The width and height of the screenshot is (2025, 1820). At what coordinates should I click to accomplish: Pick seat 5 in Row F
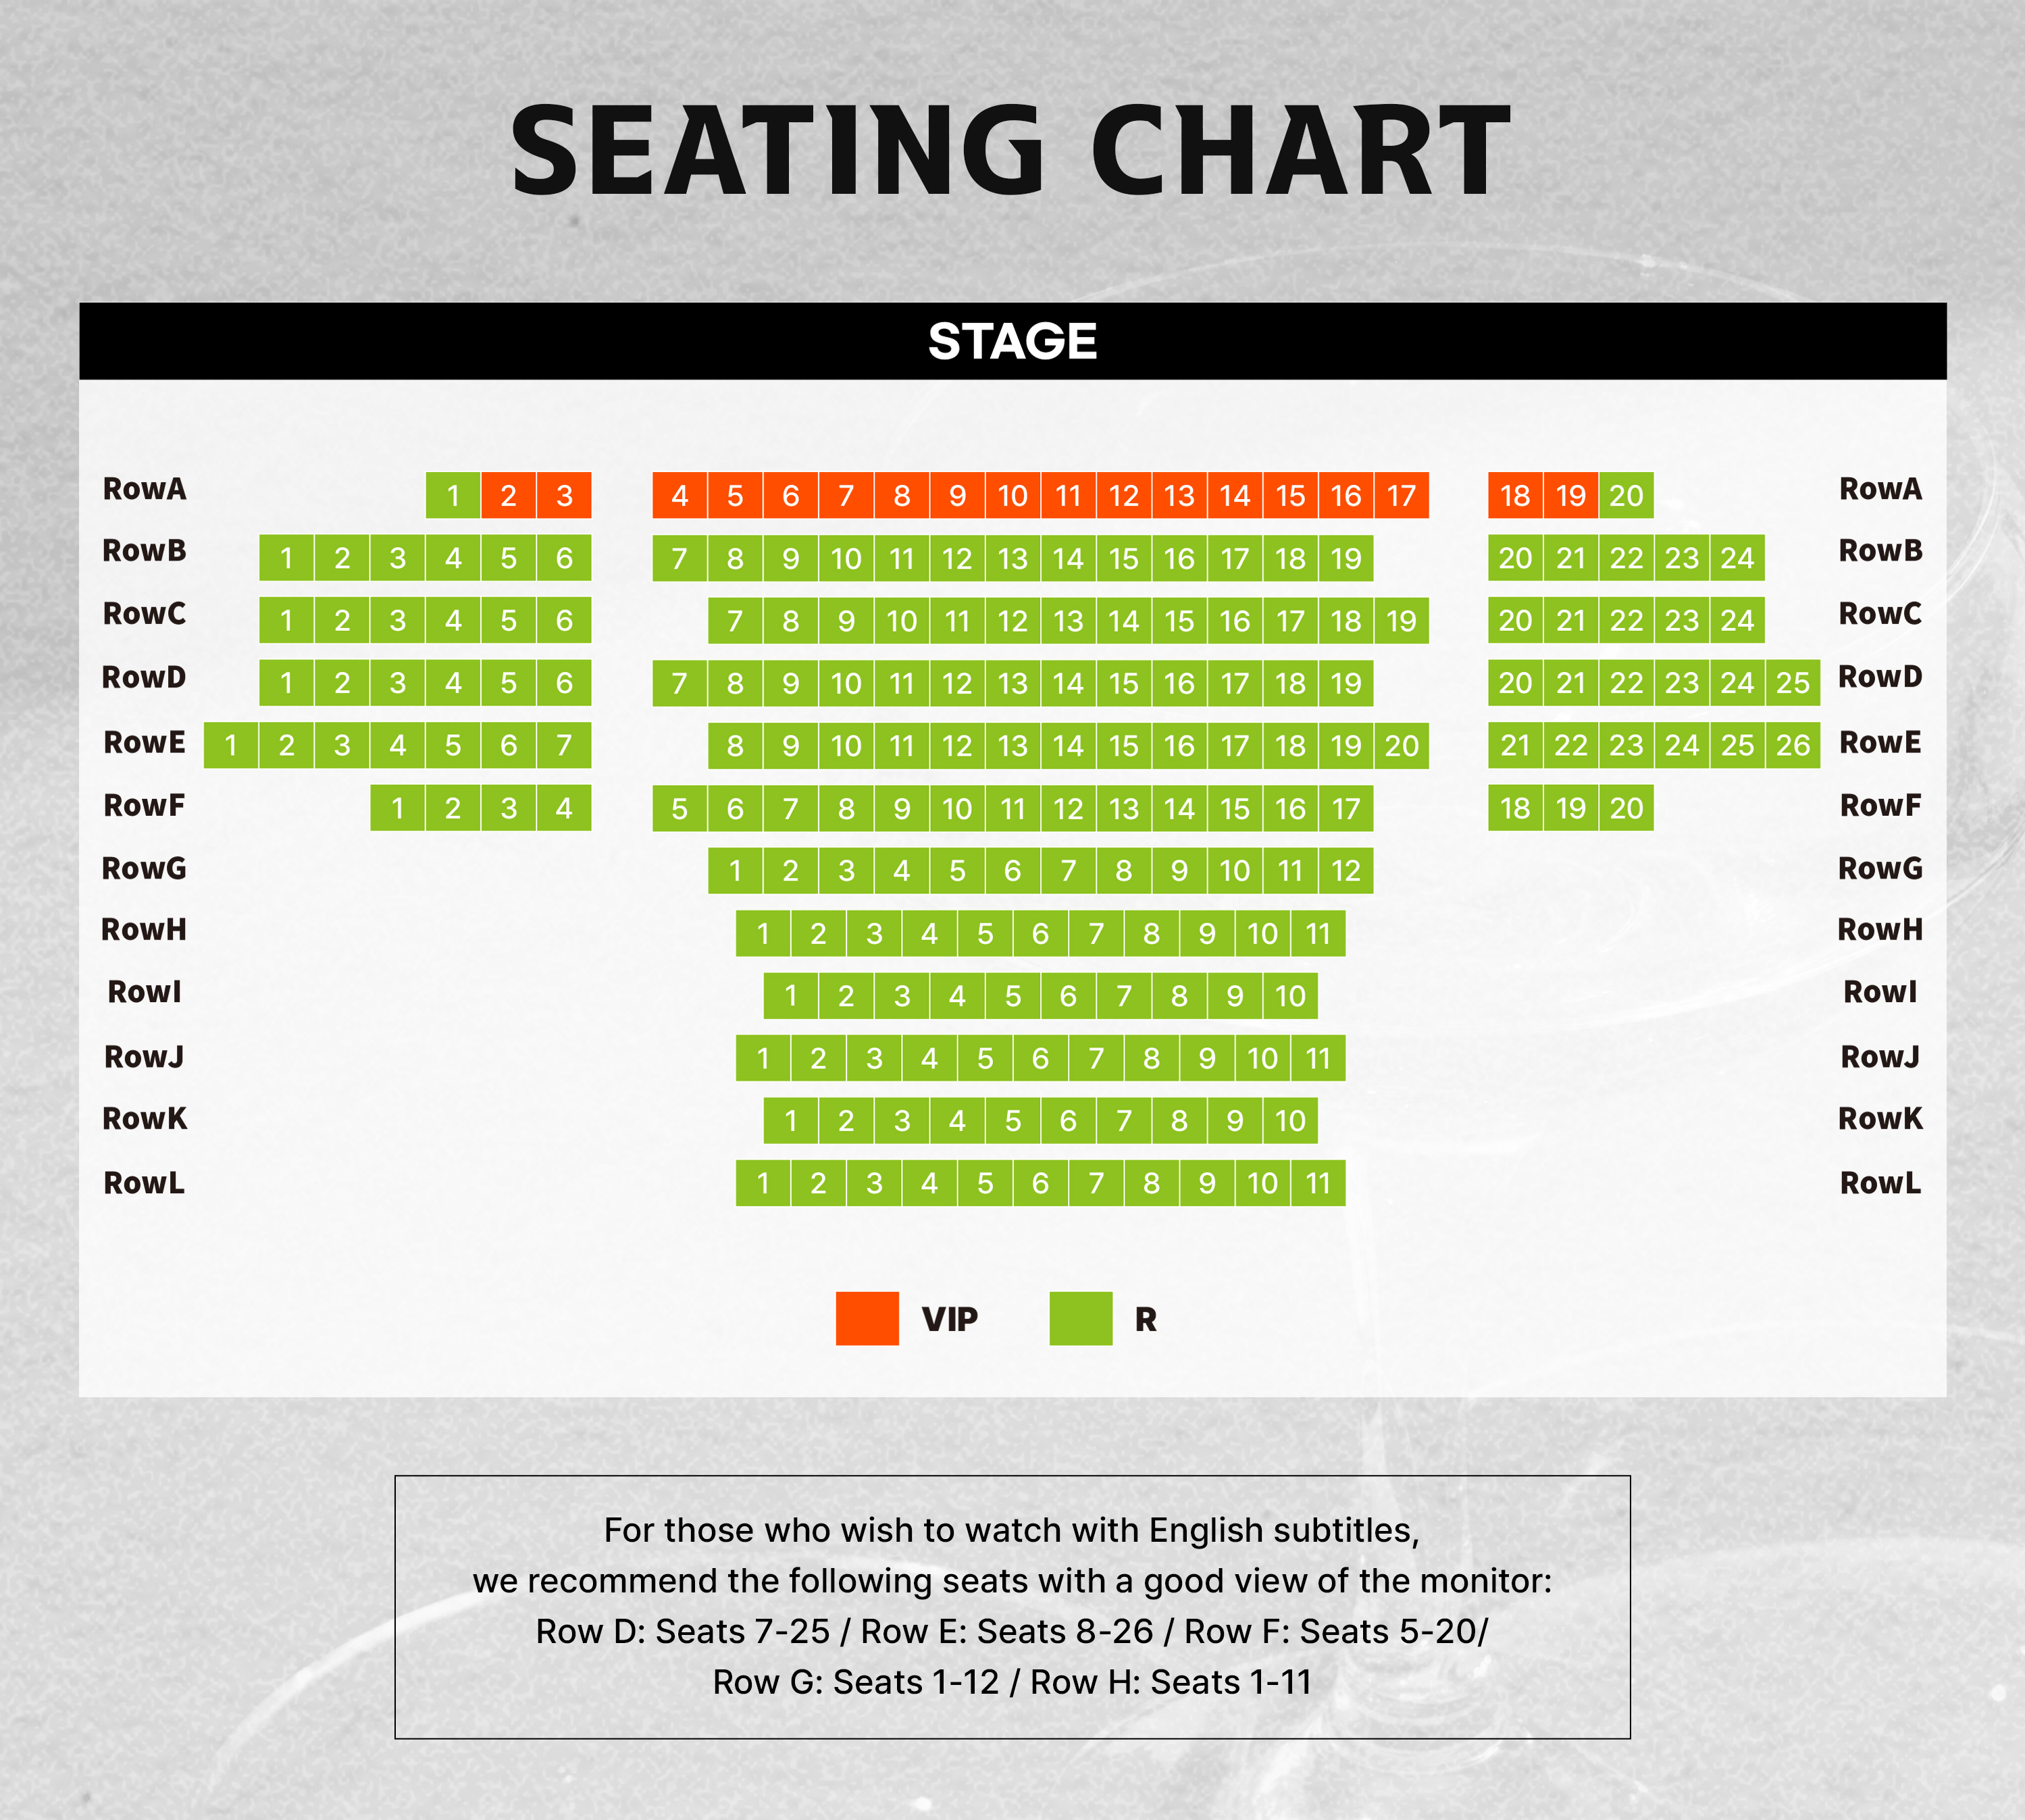680,808
